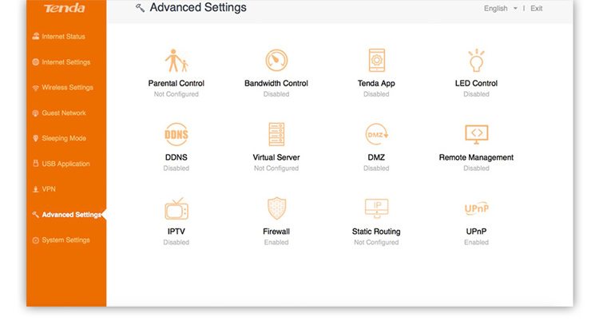The image size is (599, 333).
Task: Click 'Disabled' status under DMZ
Action: 376,168
